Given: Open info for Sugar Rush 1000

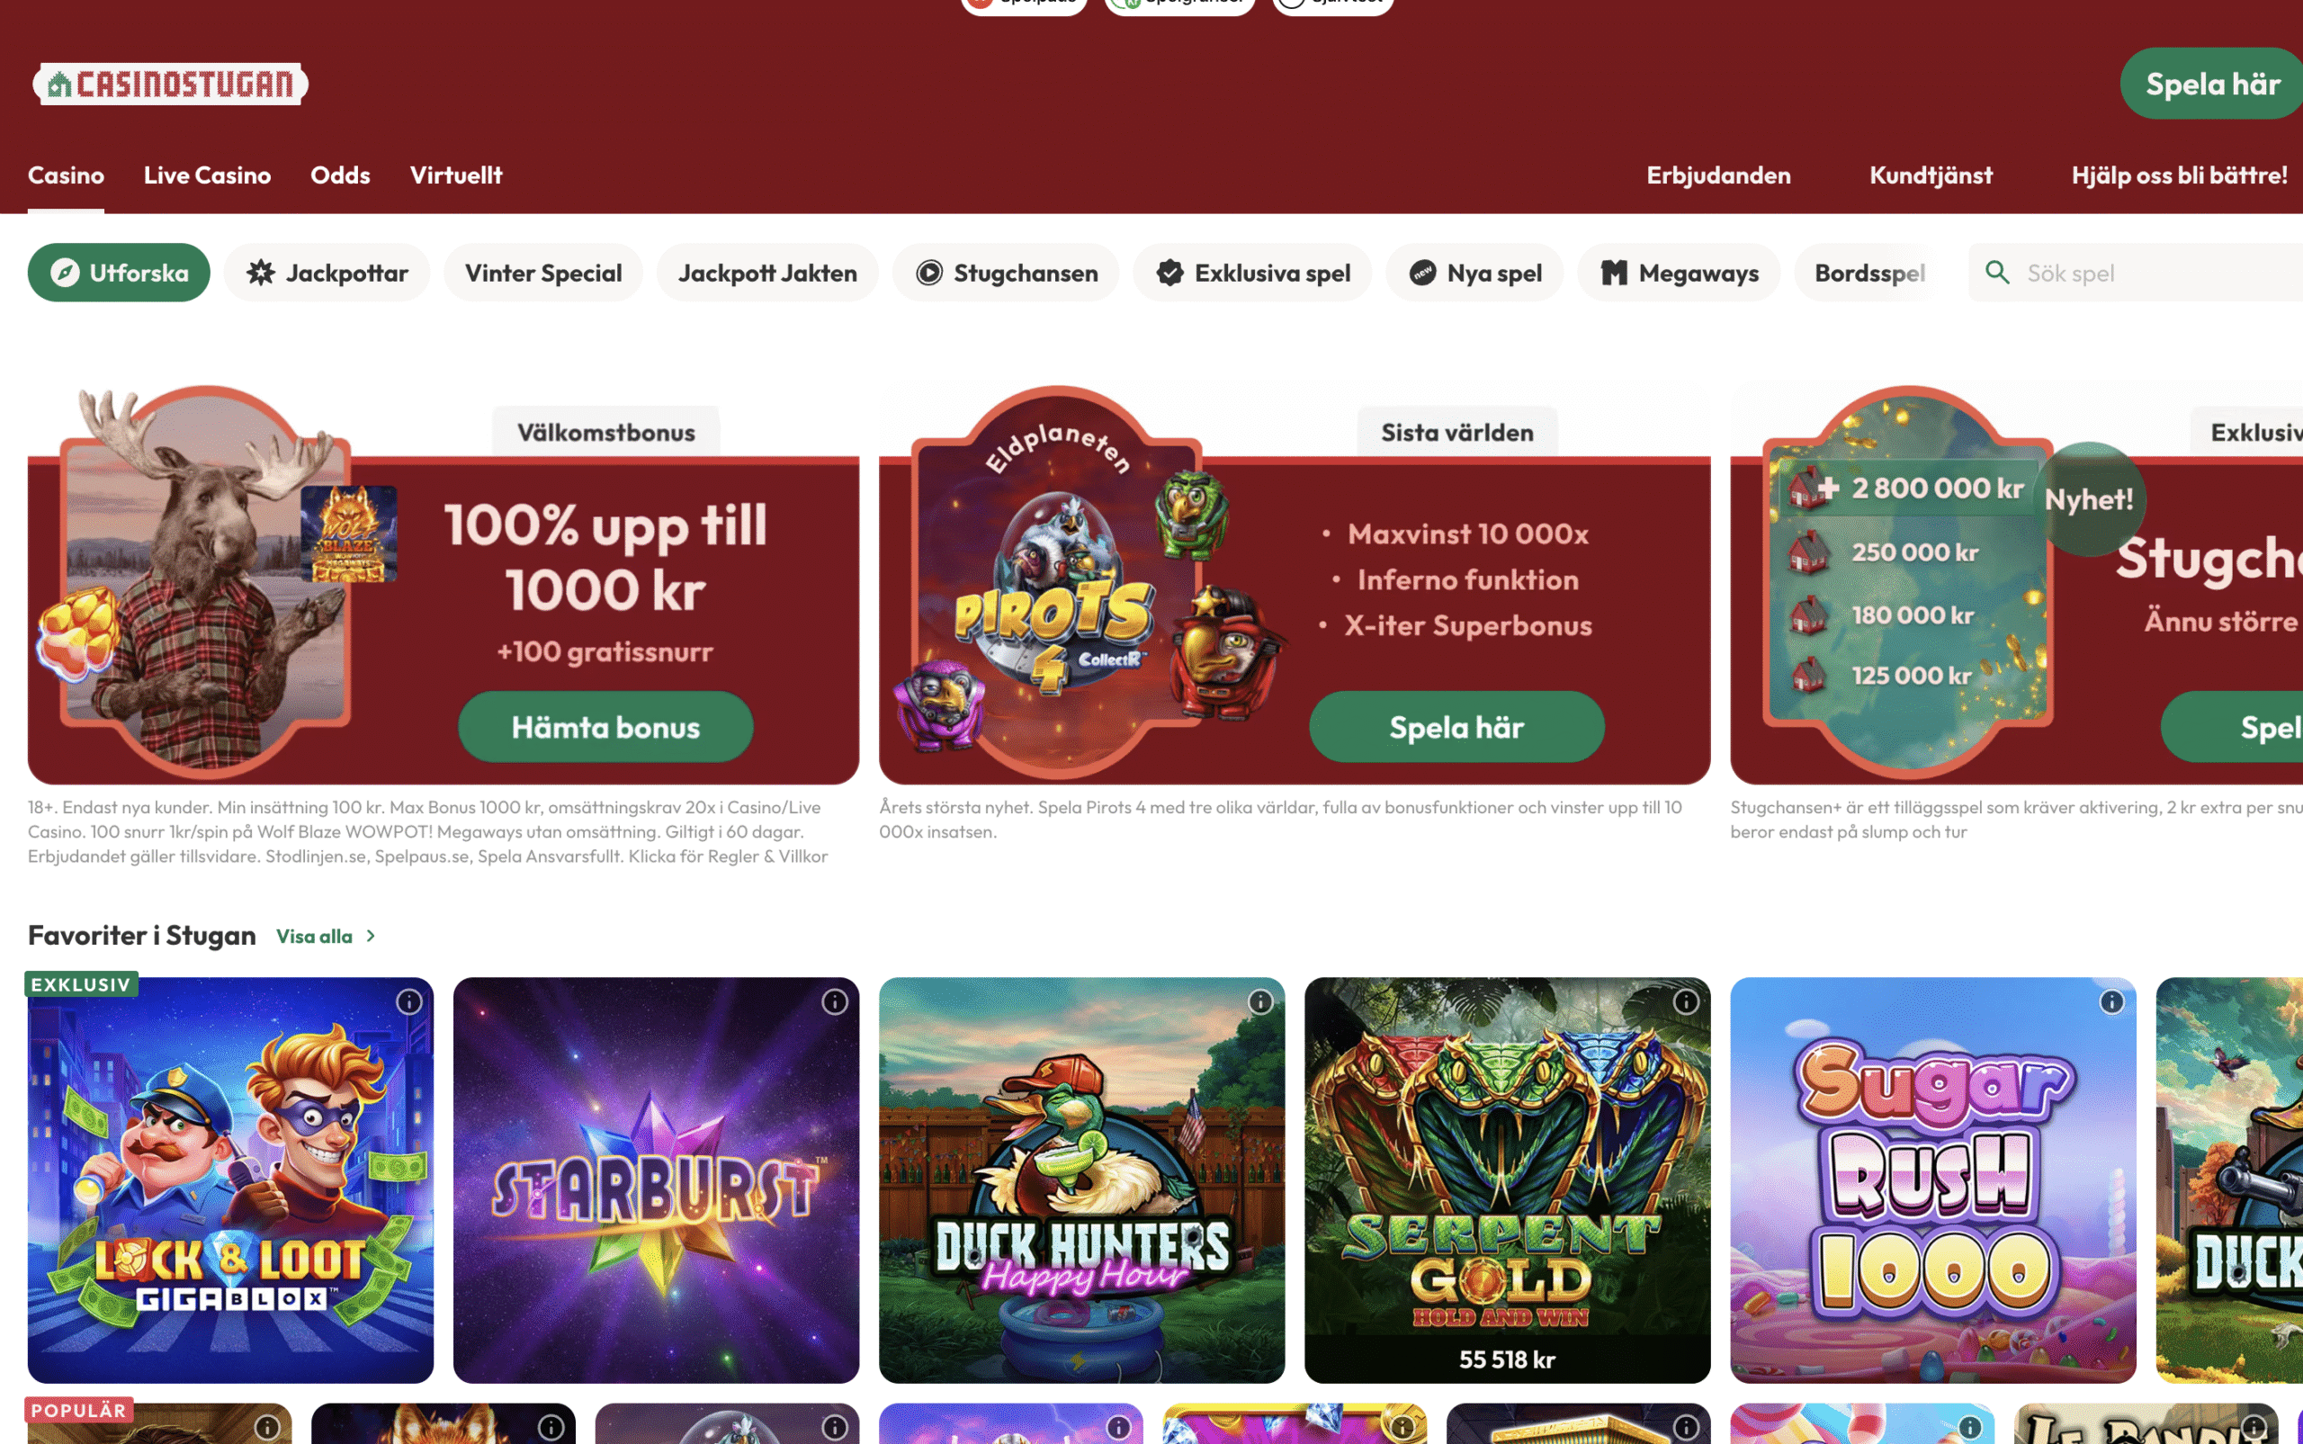Looking at the screenshot, I should [x=2112, y=1002].
